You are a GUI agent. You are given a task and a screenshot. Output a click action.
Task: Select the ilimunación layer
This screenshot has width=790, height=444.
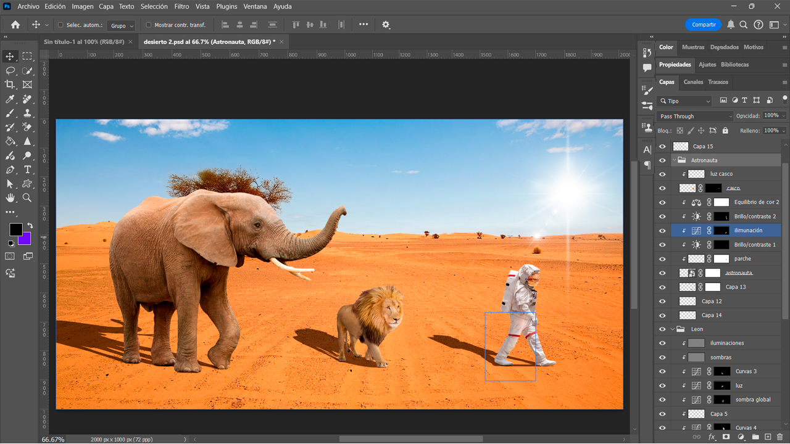coord(748,231)
